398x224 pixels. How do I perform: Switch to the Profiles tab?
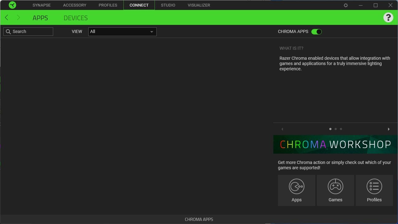click(108, 5)
